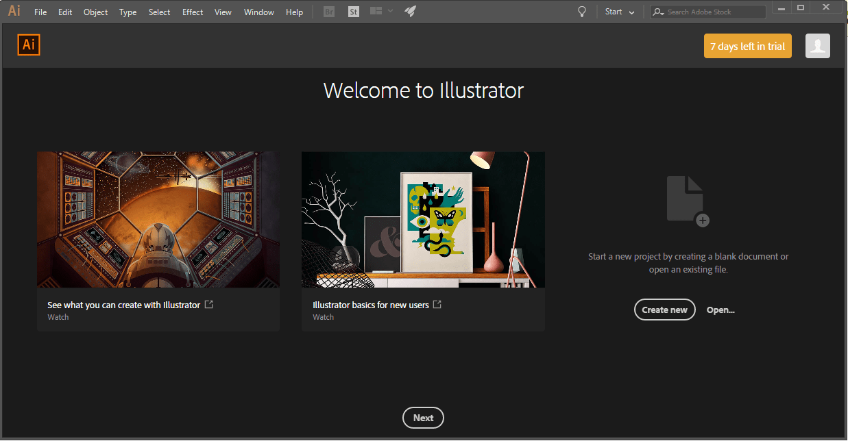
Task: Expand the arrange documents dropdown arrow
Action: point(390,11)
